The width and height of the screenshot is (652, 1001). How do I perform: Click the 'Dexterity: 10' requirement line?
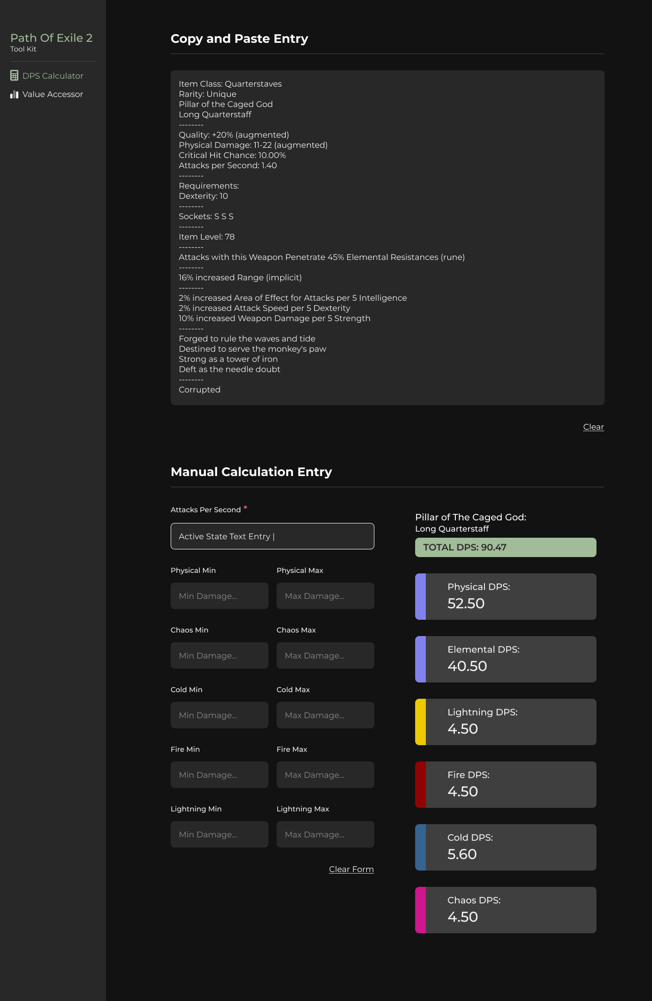coord(203,196)
